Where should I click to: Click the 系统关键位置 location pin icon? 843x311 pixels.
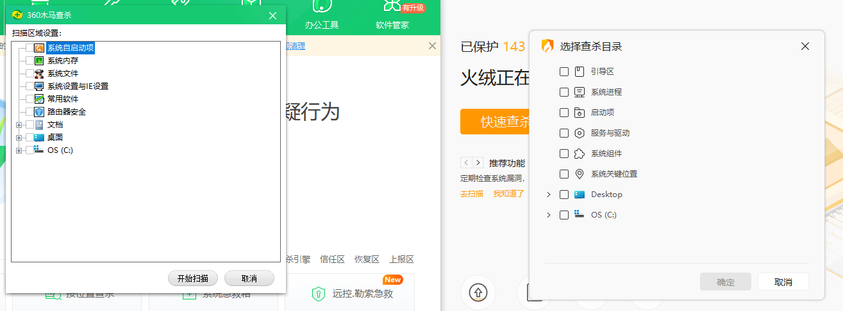coord(580,174)
